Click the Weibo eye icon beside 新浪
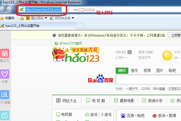Image resolution: width=181 pixels, height=121 pixels. [155, 116]
